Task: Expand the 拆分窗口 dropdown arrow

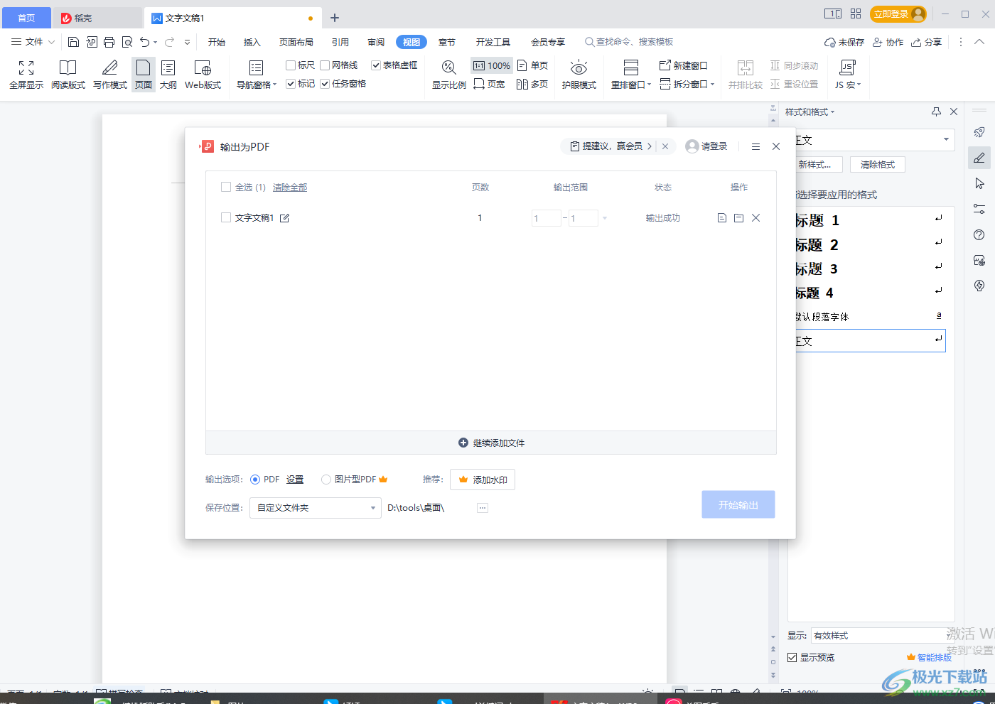Action: point(712,85)
